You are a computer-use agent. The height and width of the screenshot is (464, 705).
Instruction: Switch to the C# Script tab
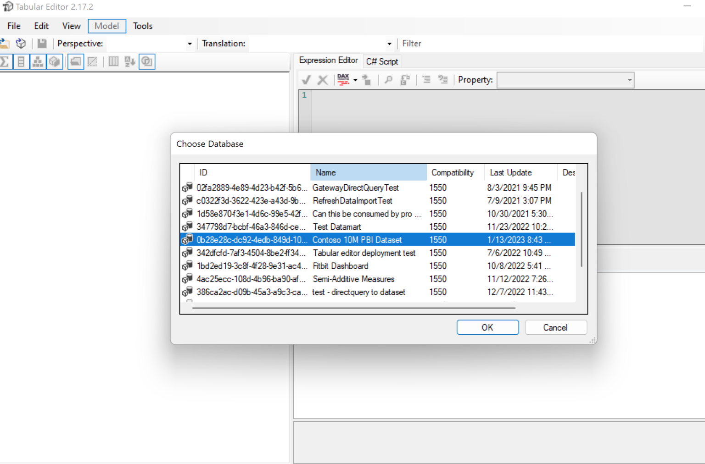[382, 61]
